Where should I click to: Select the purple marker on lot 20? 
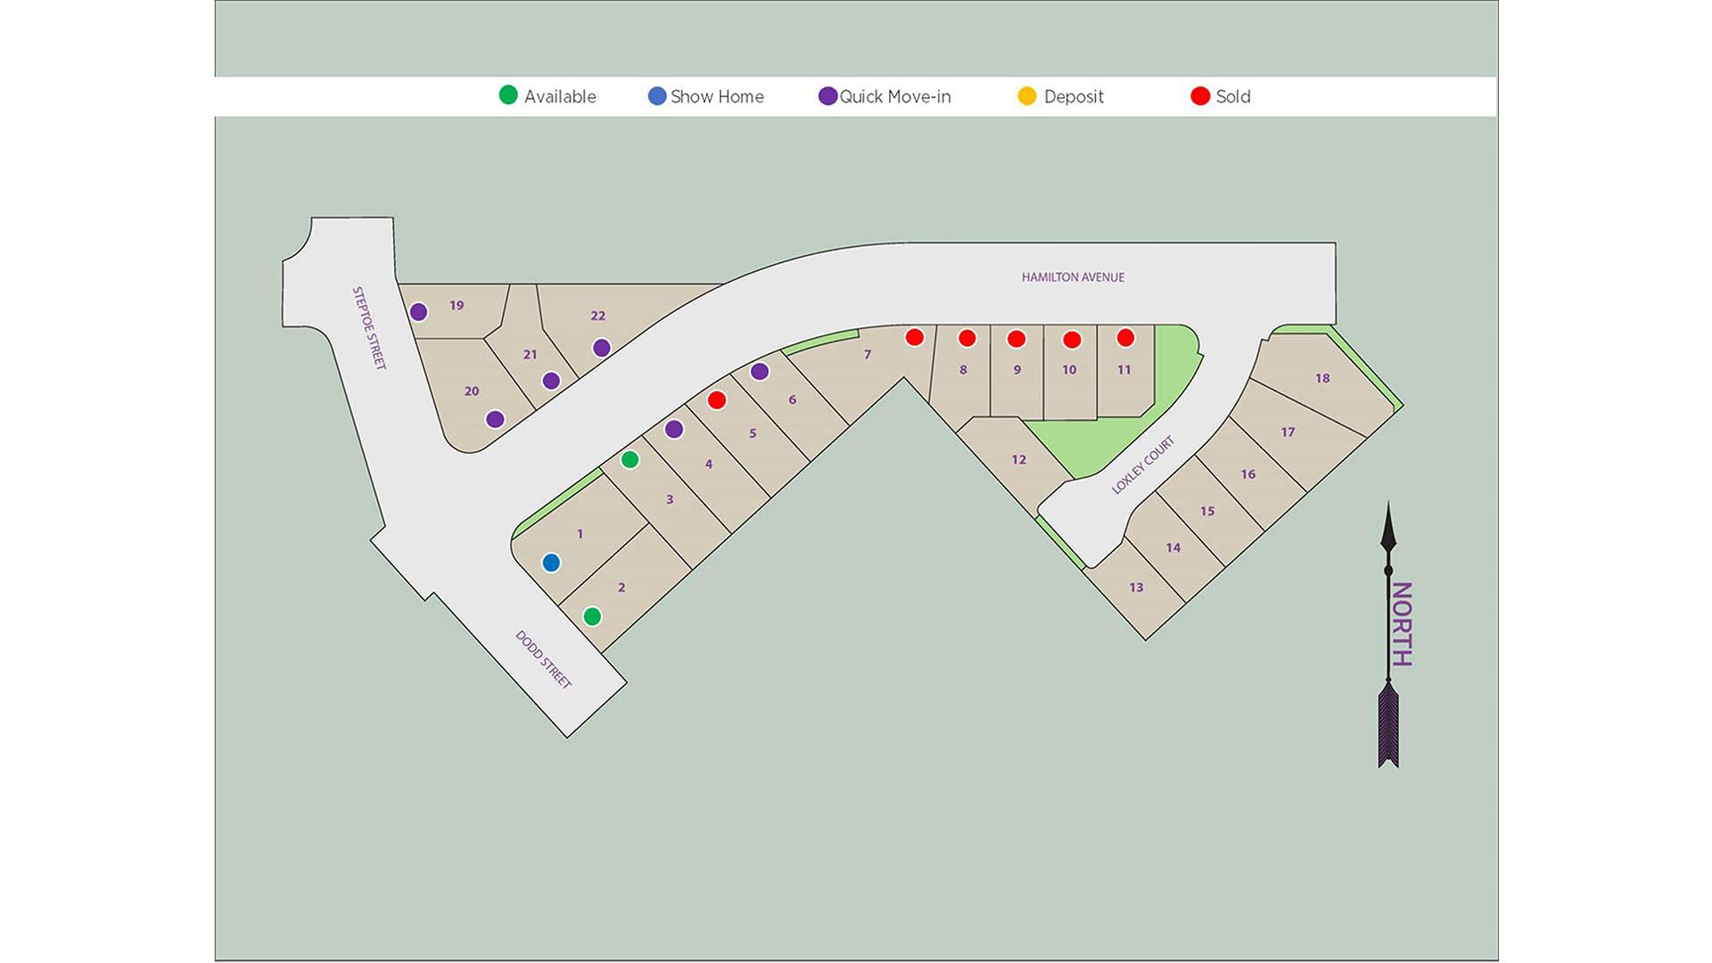(x=495, y=419)
